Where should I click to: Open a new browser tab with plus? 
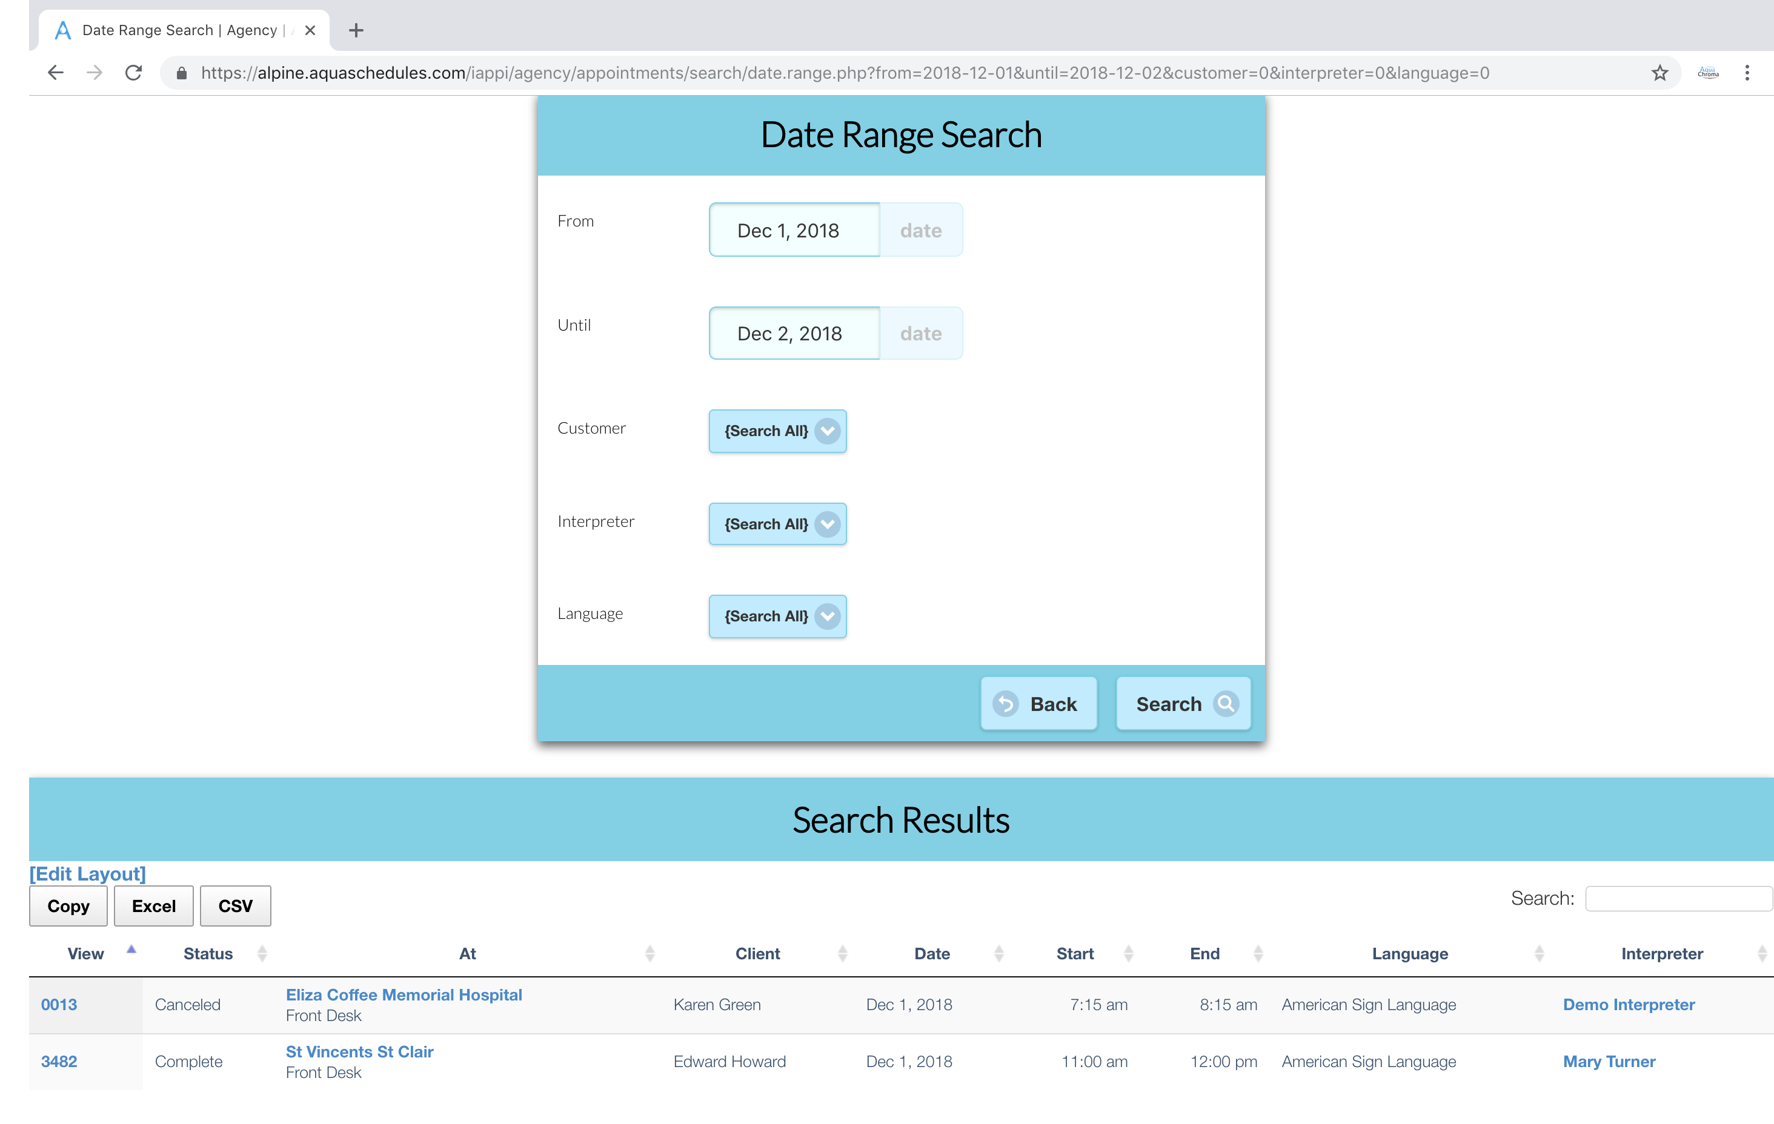point(356,30)
